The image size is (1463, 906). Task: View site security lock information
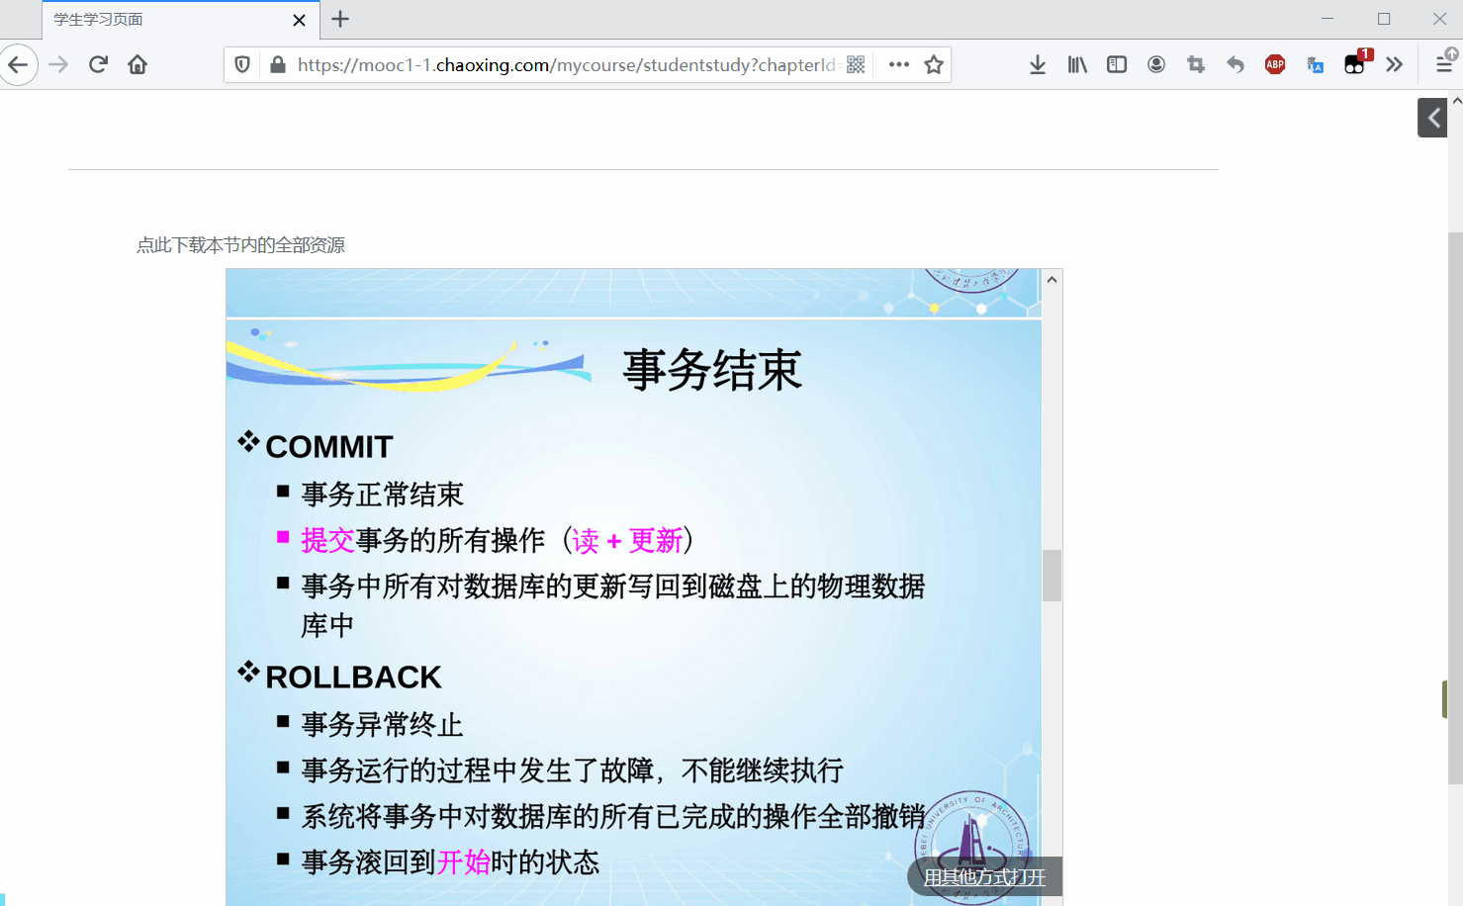pyautogui.click(x=278, y=65)
